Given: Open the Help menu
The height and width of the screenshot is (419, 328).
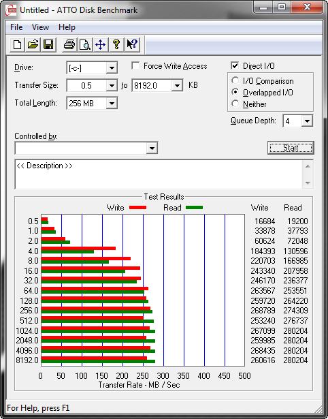Looking at the screenshot, I should click(x=67, y=27).
